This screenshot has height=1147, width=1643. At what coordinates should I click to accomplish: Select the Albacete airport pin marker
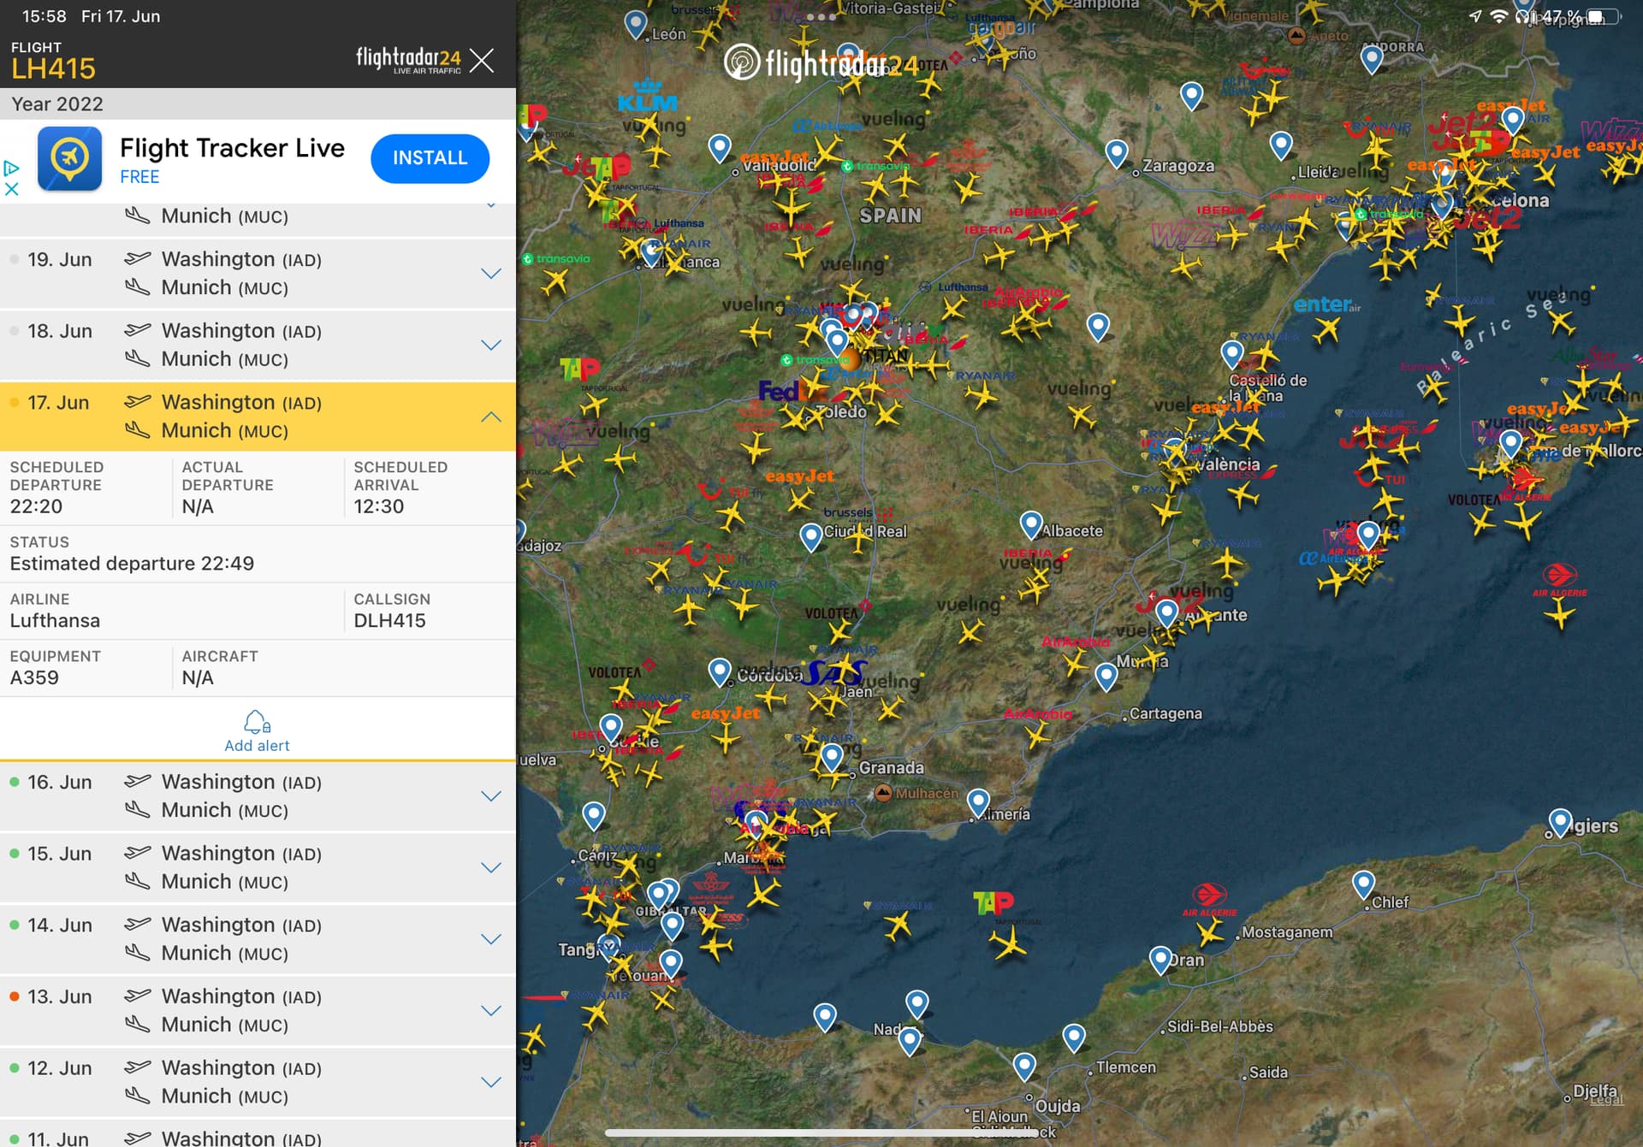[1031, 523]
